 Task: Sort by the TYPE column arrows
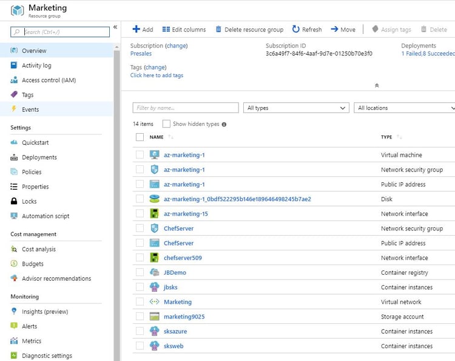[399, 137]
